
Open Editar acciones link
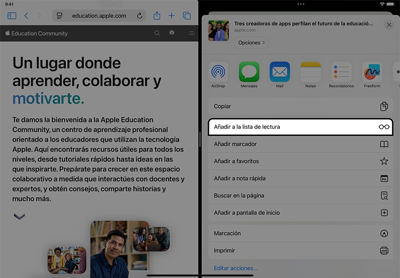[235, 268]
